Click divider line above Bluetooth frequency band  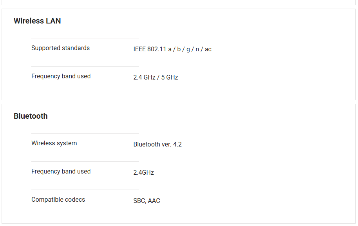(85, 161)
